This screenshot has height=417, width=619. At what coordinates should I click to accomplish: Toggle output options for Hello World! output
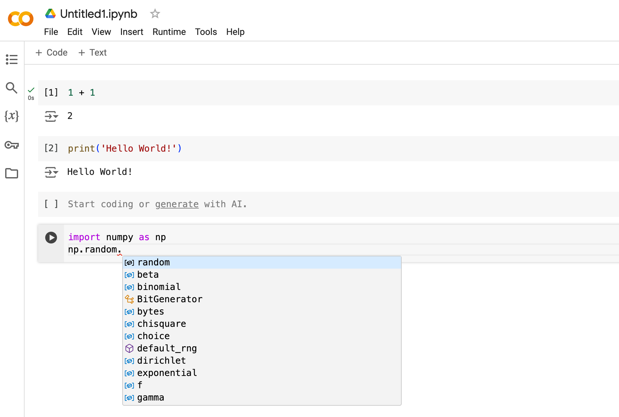click(51, 172)
